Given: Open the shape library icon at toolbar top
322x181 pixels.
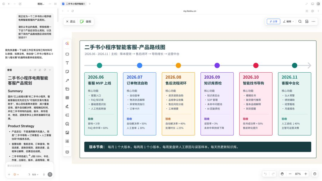Looking at the screenshot, I should coord(67,43).
